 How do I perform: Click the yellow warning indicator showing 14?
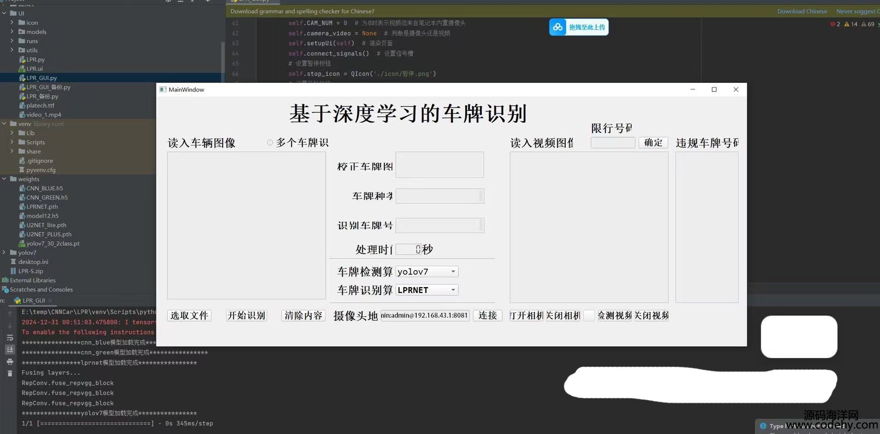coord(851,24)
